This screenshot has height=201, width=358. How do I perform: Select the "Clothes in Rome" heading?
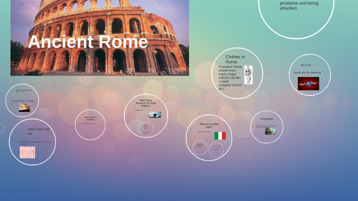(235, 59)
